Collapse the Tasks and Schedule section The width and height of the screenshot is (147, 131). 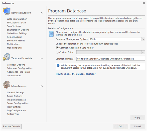pos(42,58)
